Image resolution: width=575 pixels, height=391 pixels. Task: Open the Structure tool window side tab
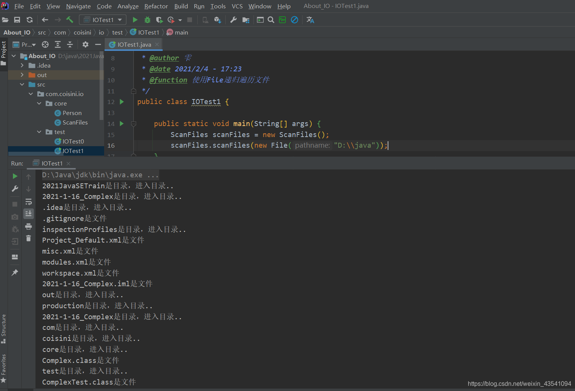pyautogui.click(x=4, y=329)
